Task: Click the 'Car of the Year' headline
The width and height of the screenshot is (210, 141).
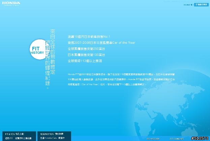Action: click(101, 43)
